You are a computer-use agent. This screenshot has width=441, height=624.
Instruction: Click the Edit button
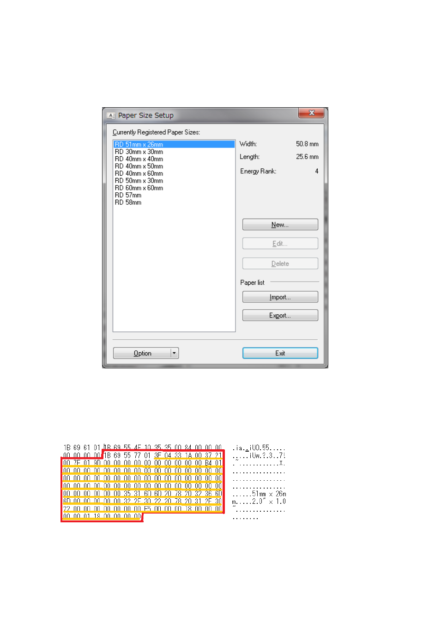280,244
